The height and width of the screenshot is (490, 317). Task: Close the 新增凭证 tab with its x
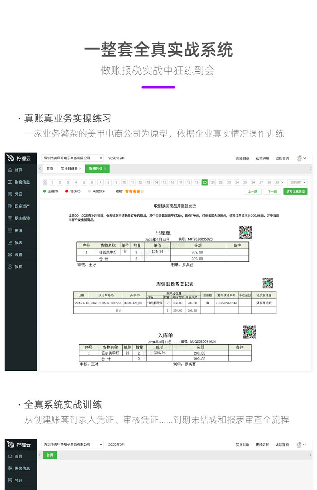pos(105,169)
